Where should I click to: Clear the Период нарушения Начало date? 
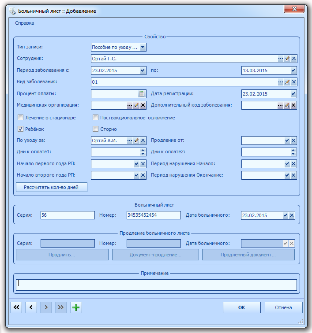point(293,164)
